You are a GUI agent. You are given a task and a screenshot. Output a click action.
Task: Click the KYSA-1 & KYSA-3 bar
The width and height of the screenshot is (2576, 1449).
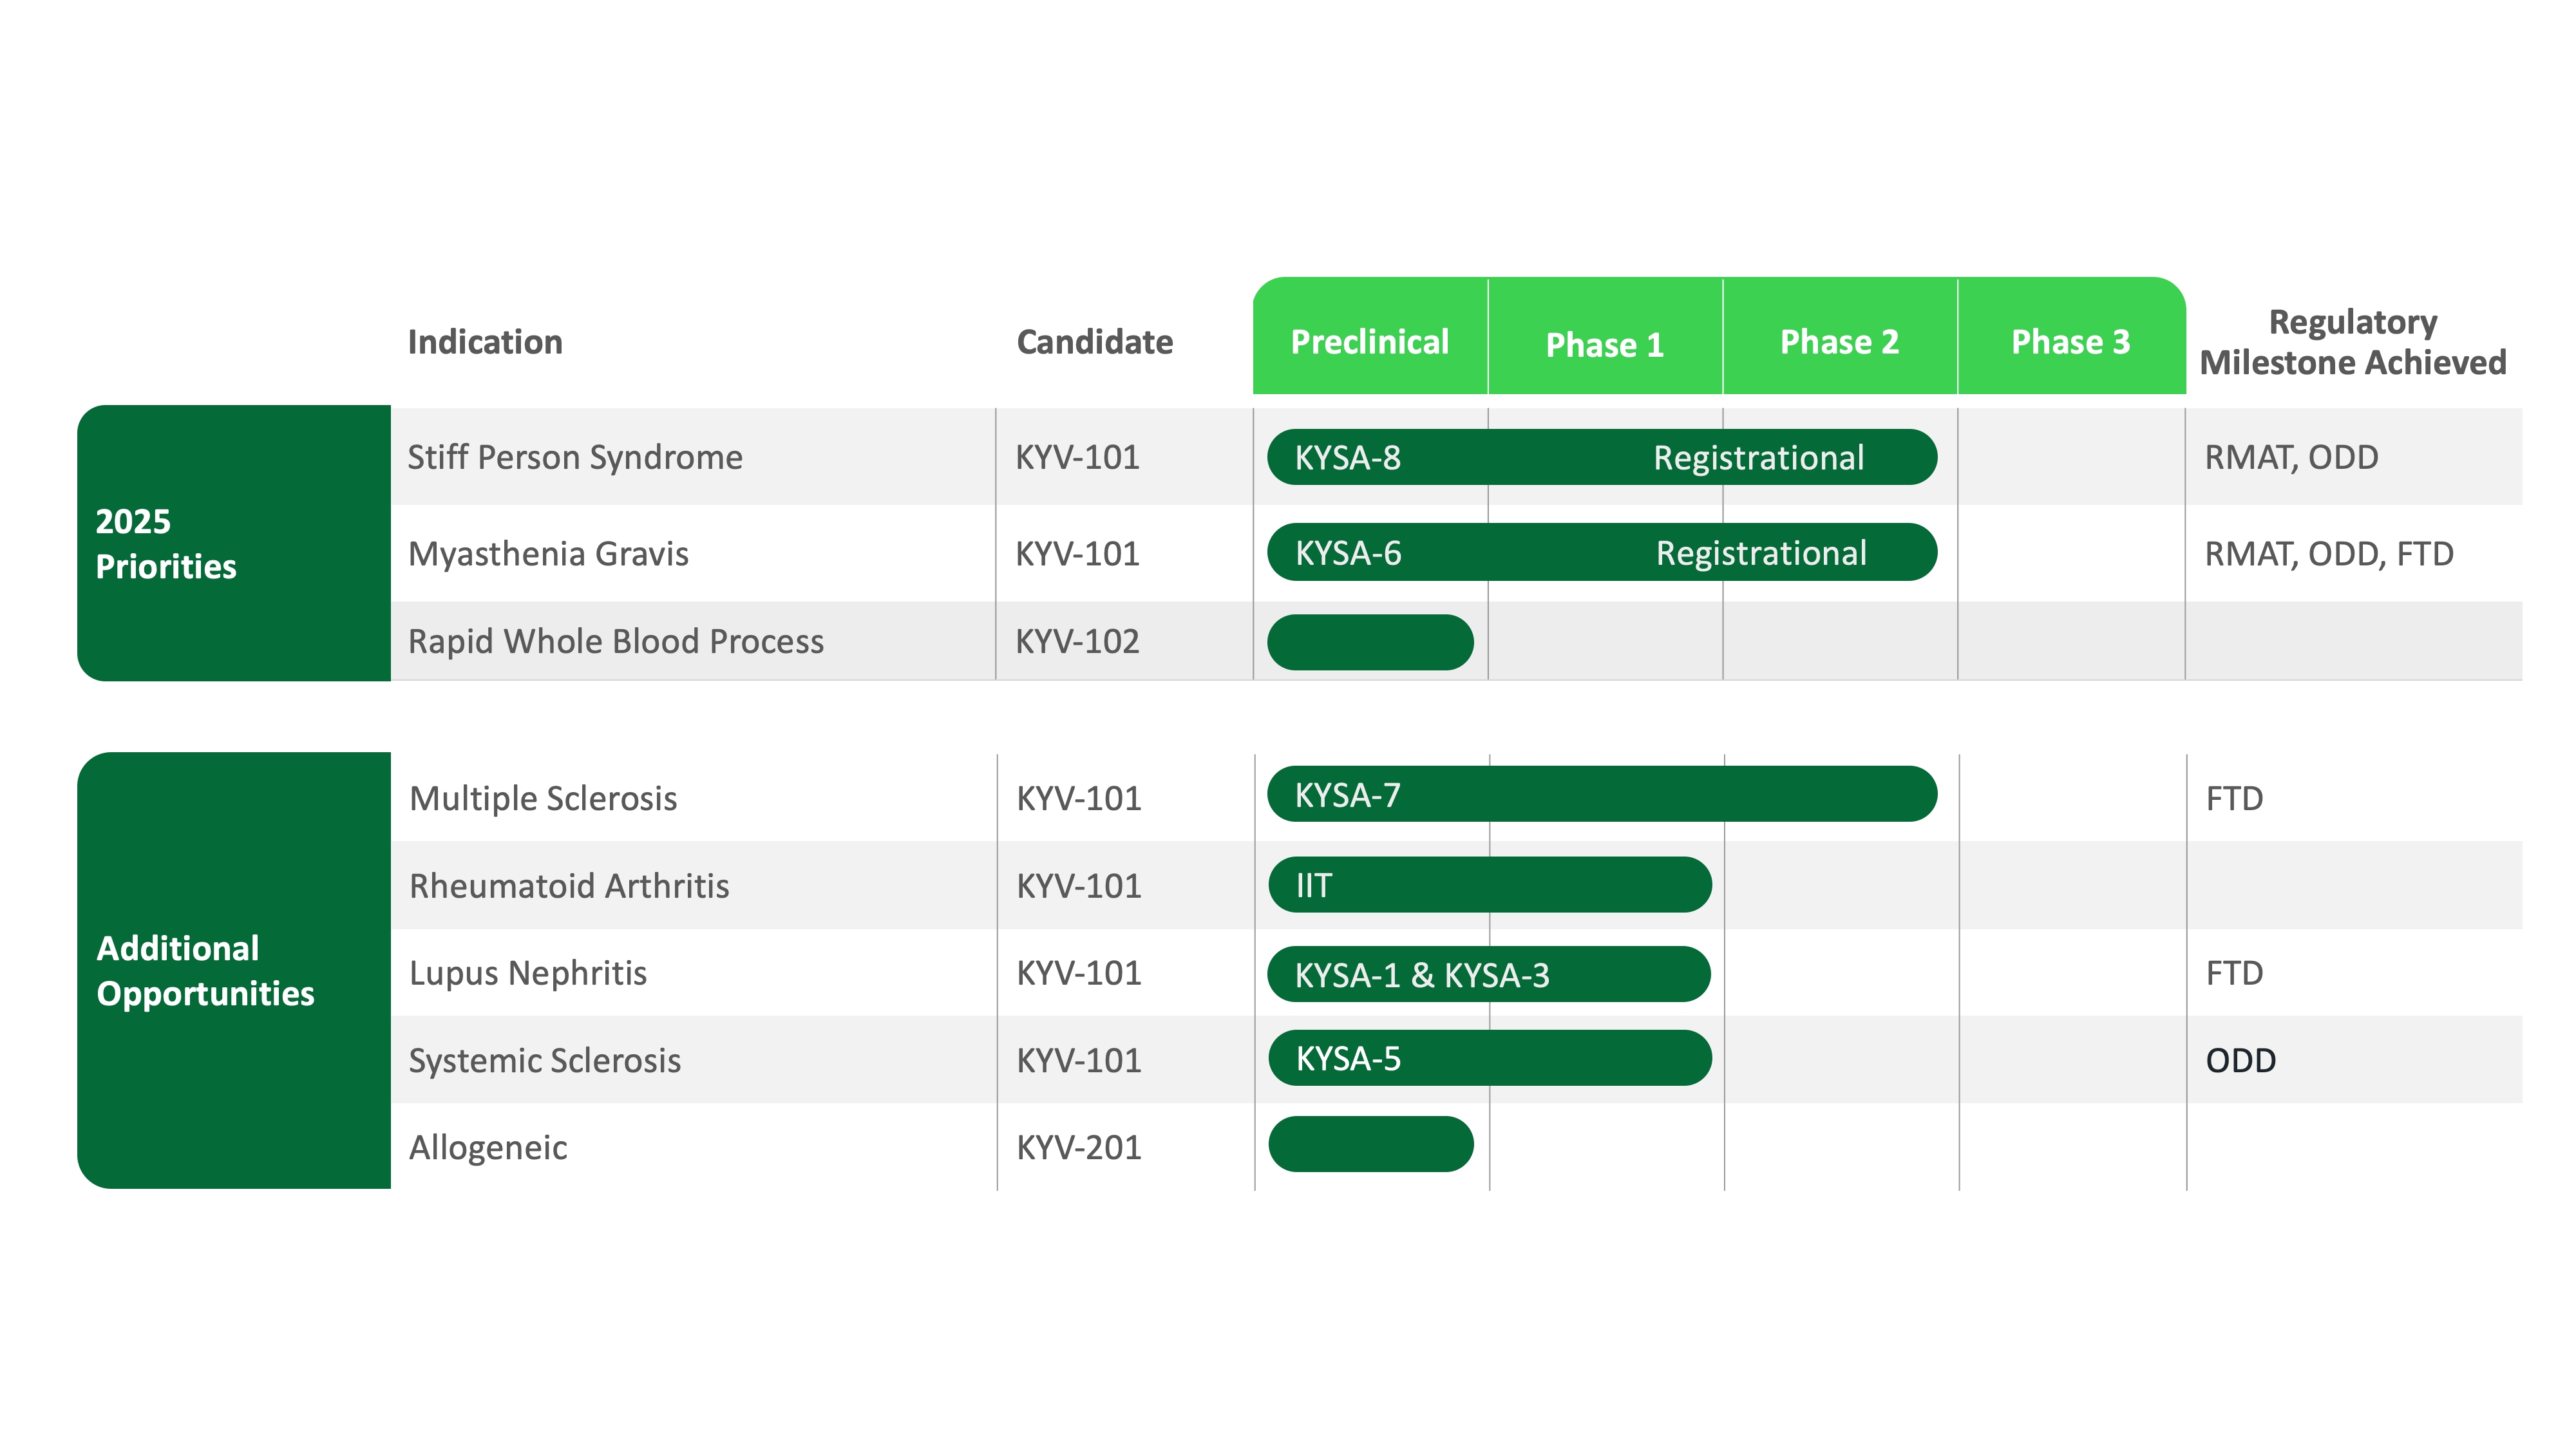tap(1488, 974)
